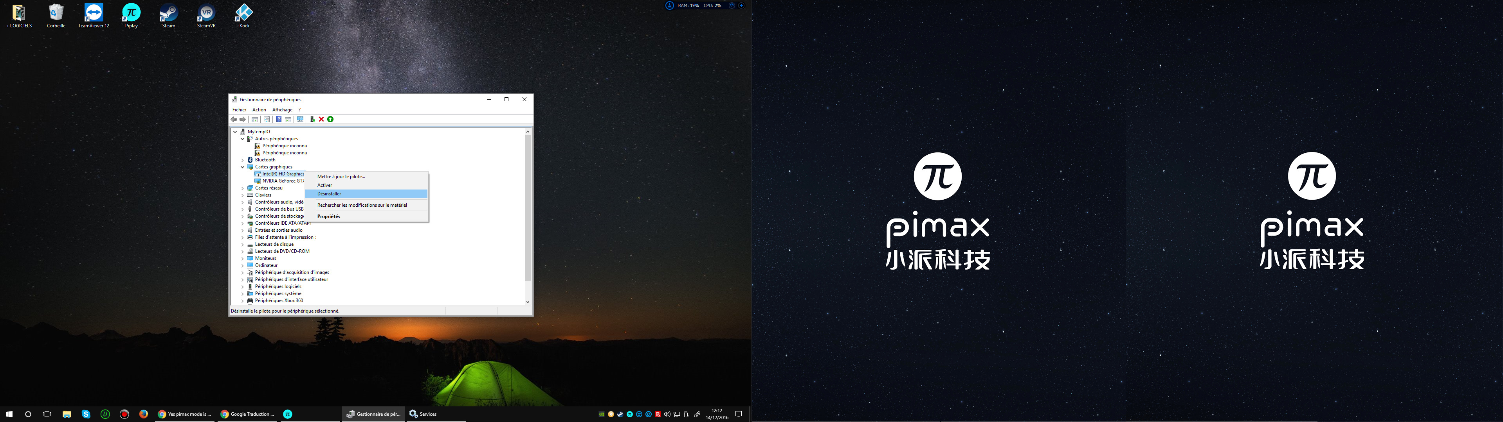The height and width of the screenshot is (422, 1503).
Task: Switch to Google Traduction Chrome taskbar window
Action: coord(247,415)
